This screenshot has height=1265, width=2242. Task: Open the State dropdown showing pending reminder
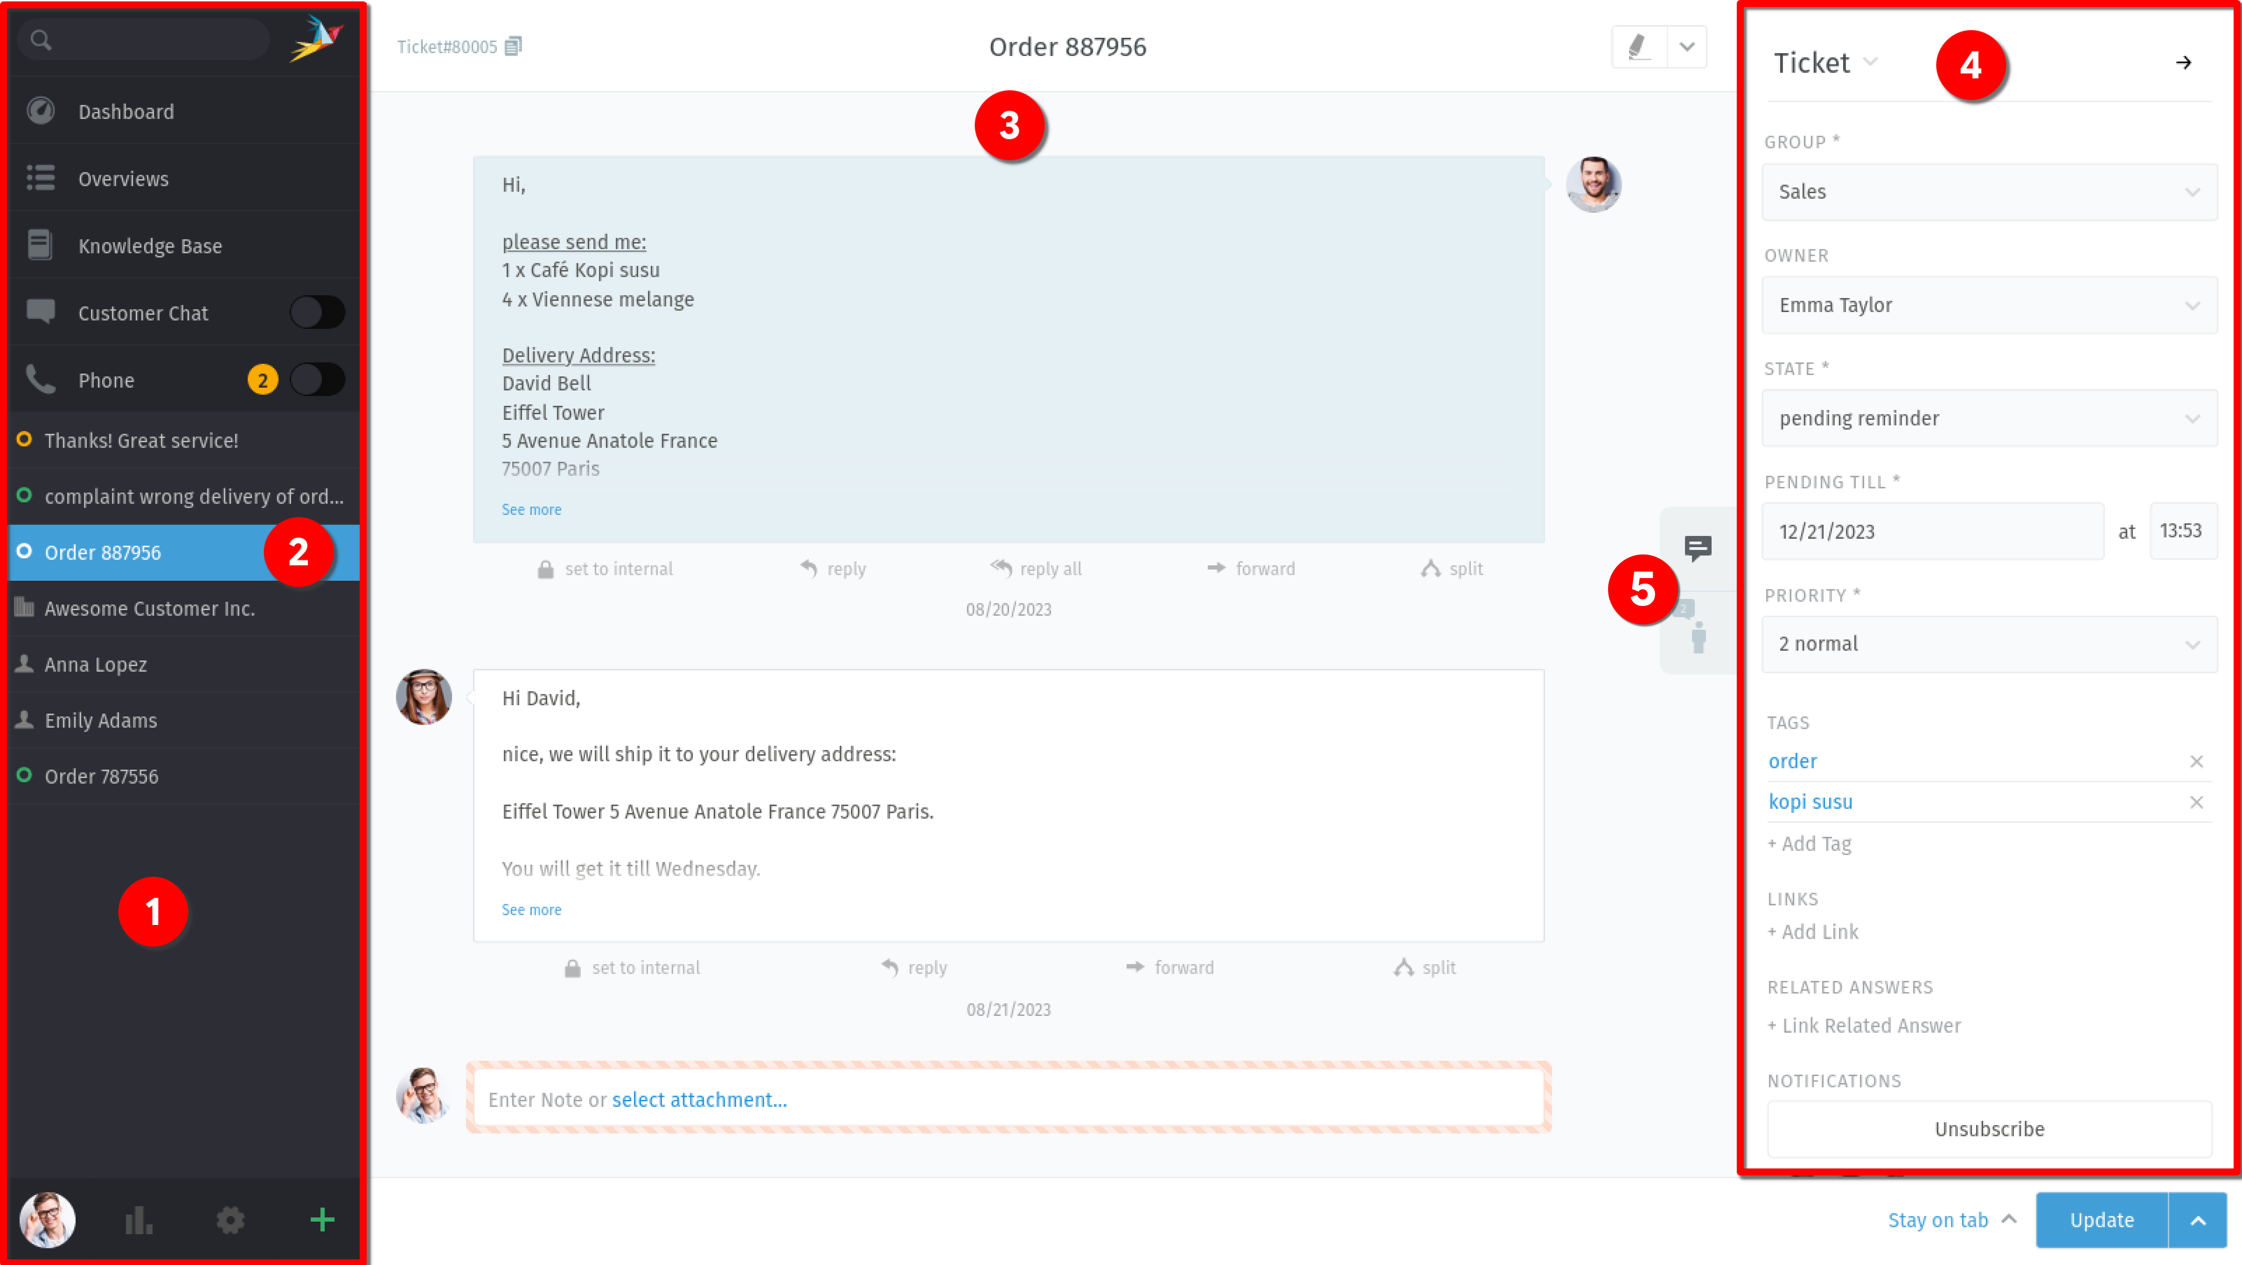pos(1990,418)
